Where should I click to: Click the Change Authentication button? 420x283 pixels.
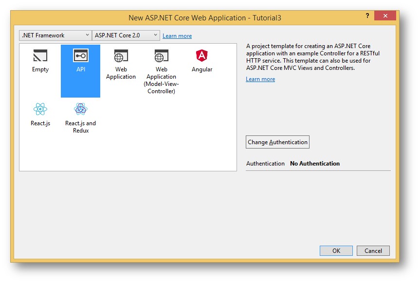[277, 142]
